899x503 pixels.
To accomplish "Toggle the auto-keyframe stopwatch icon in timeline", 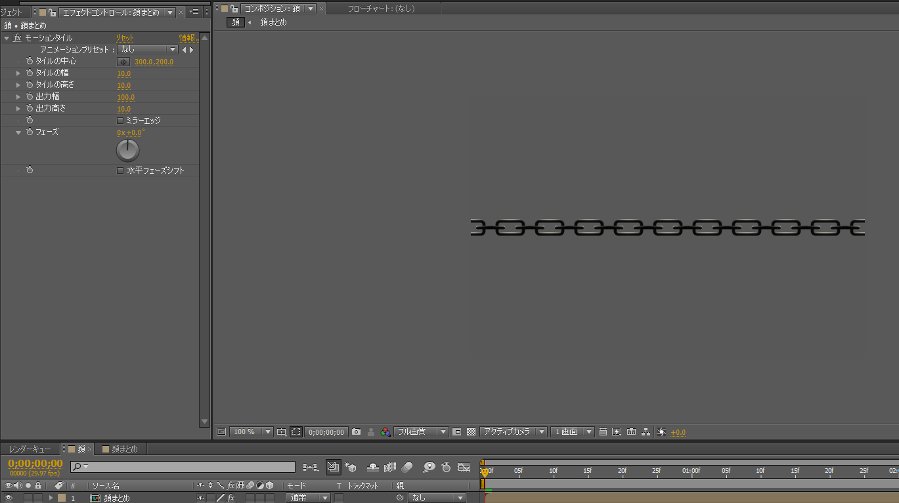I will coord(446,467).
